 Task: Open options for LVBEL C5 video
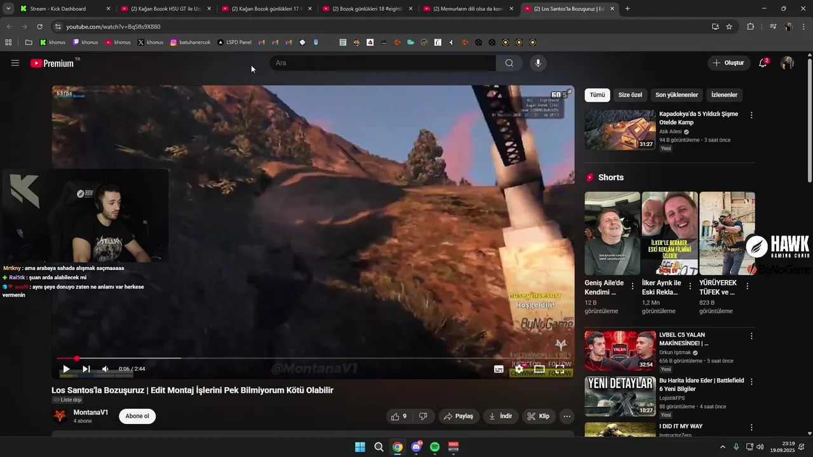click(751, 336)
